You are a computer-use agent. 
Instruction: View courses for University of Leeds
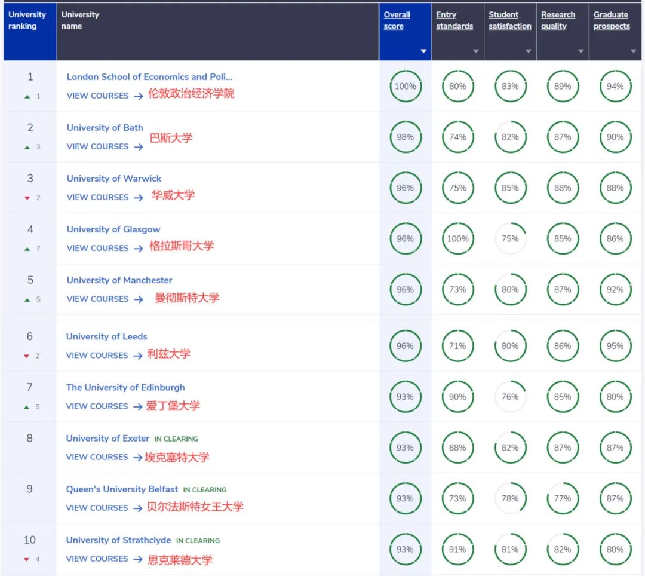[x=104, y=356]
